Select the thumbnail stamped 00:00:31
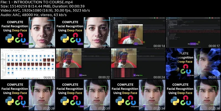 click(x=83, y=95)
